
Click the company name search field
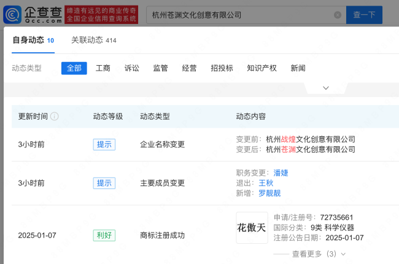(246, 15)
